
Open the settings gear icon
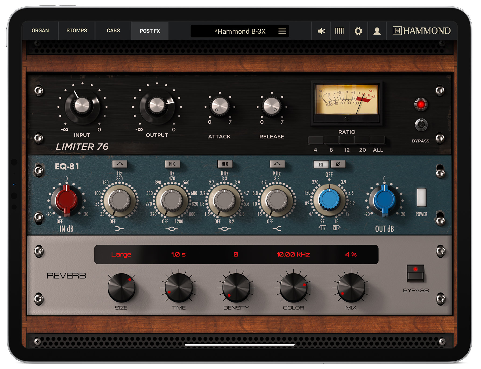[x=358, y=31]
